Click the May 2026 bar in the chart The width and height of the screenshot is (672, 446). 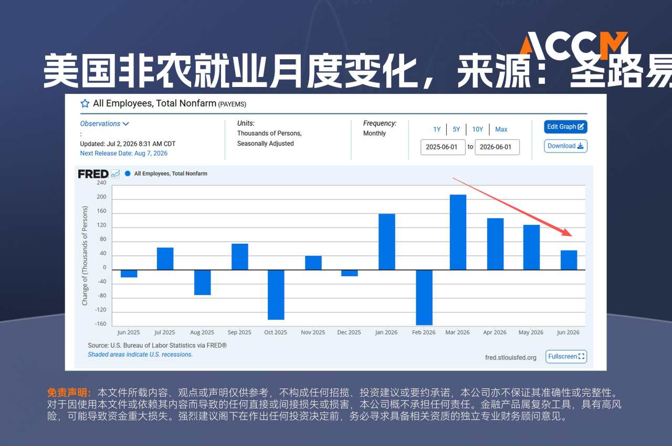pos(531,247)
